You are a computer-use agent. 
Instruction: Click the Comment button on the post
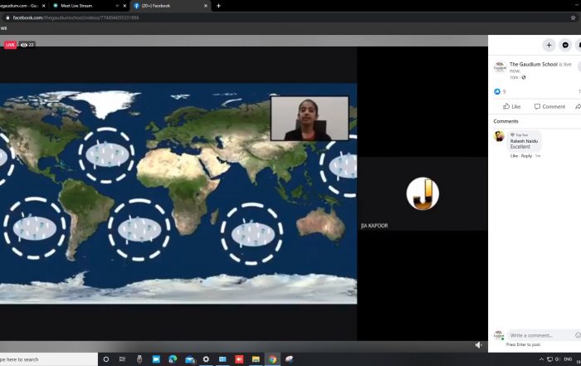tap(549, 107)
